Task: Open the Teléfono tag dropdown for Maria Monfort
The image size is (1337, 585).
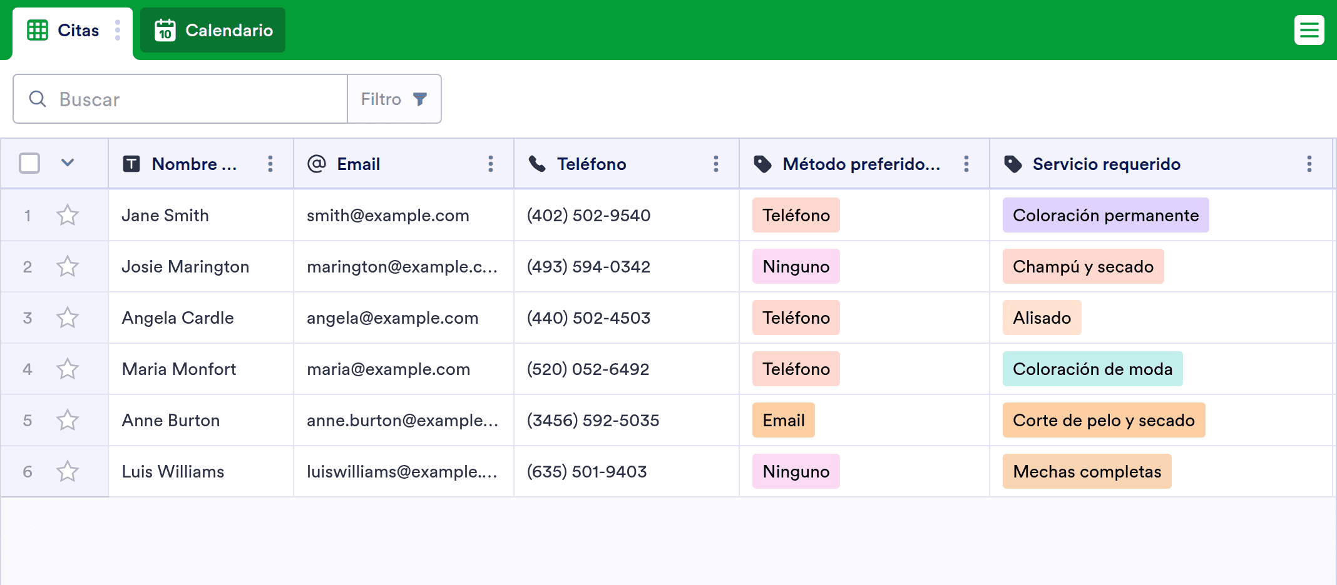Action: [x=796, y=369]
